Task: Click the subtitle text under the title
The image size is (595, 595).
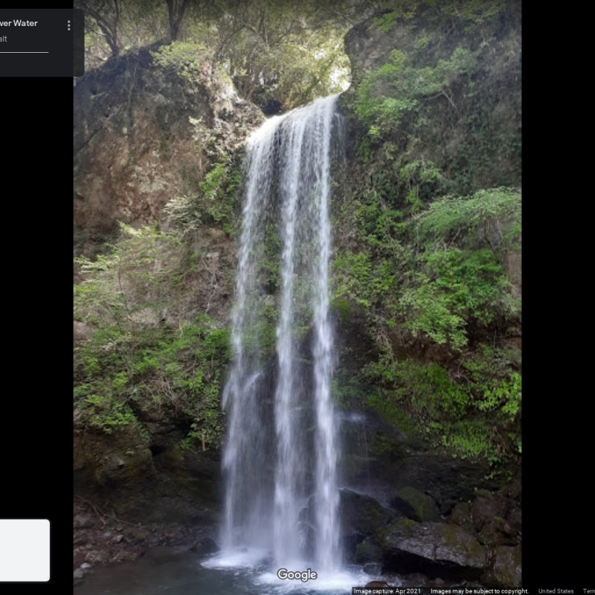Action: tap(4, 39)
